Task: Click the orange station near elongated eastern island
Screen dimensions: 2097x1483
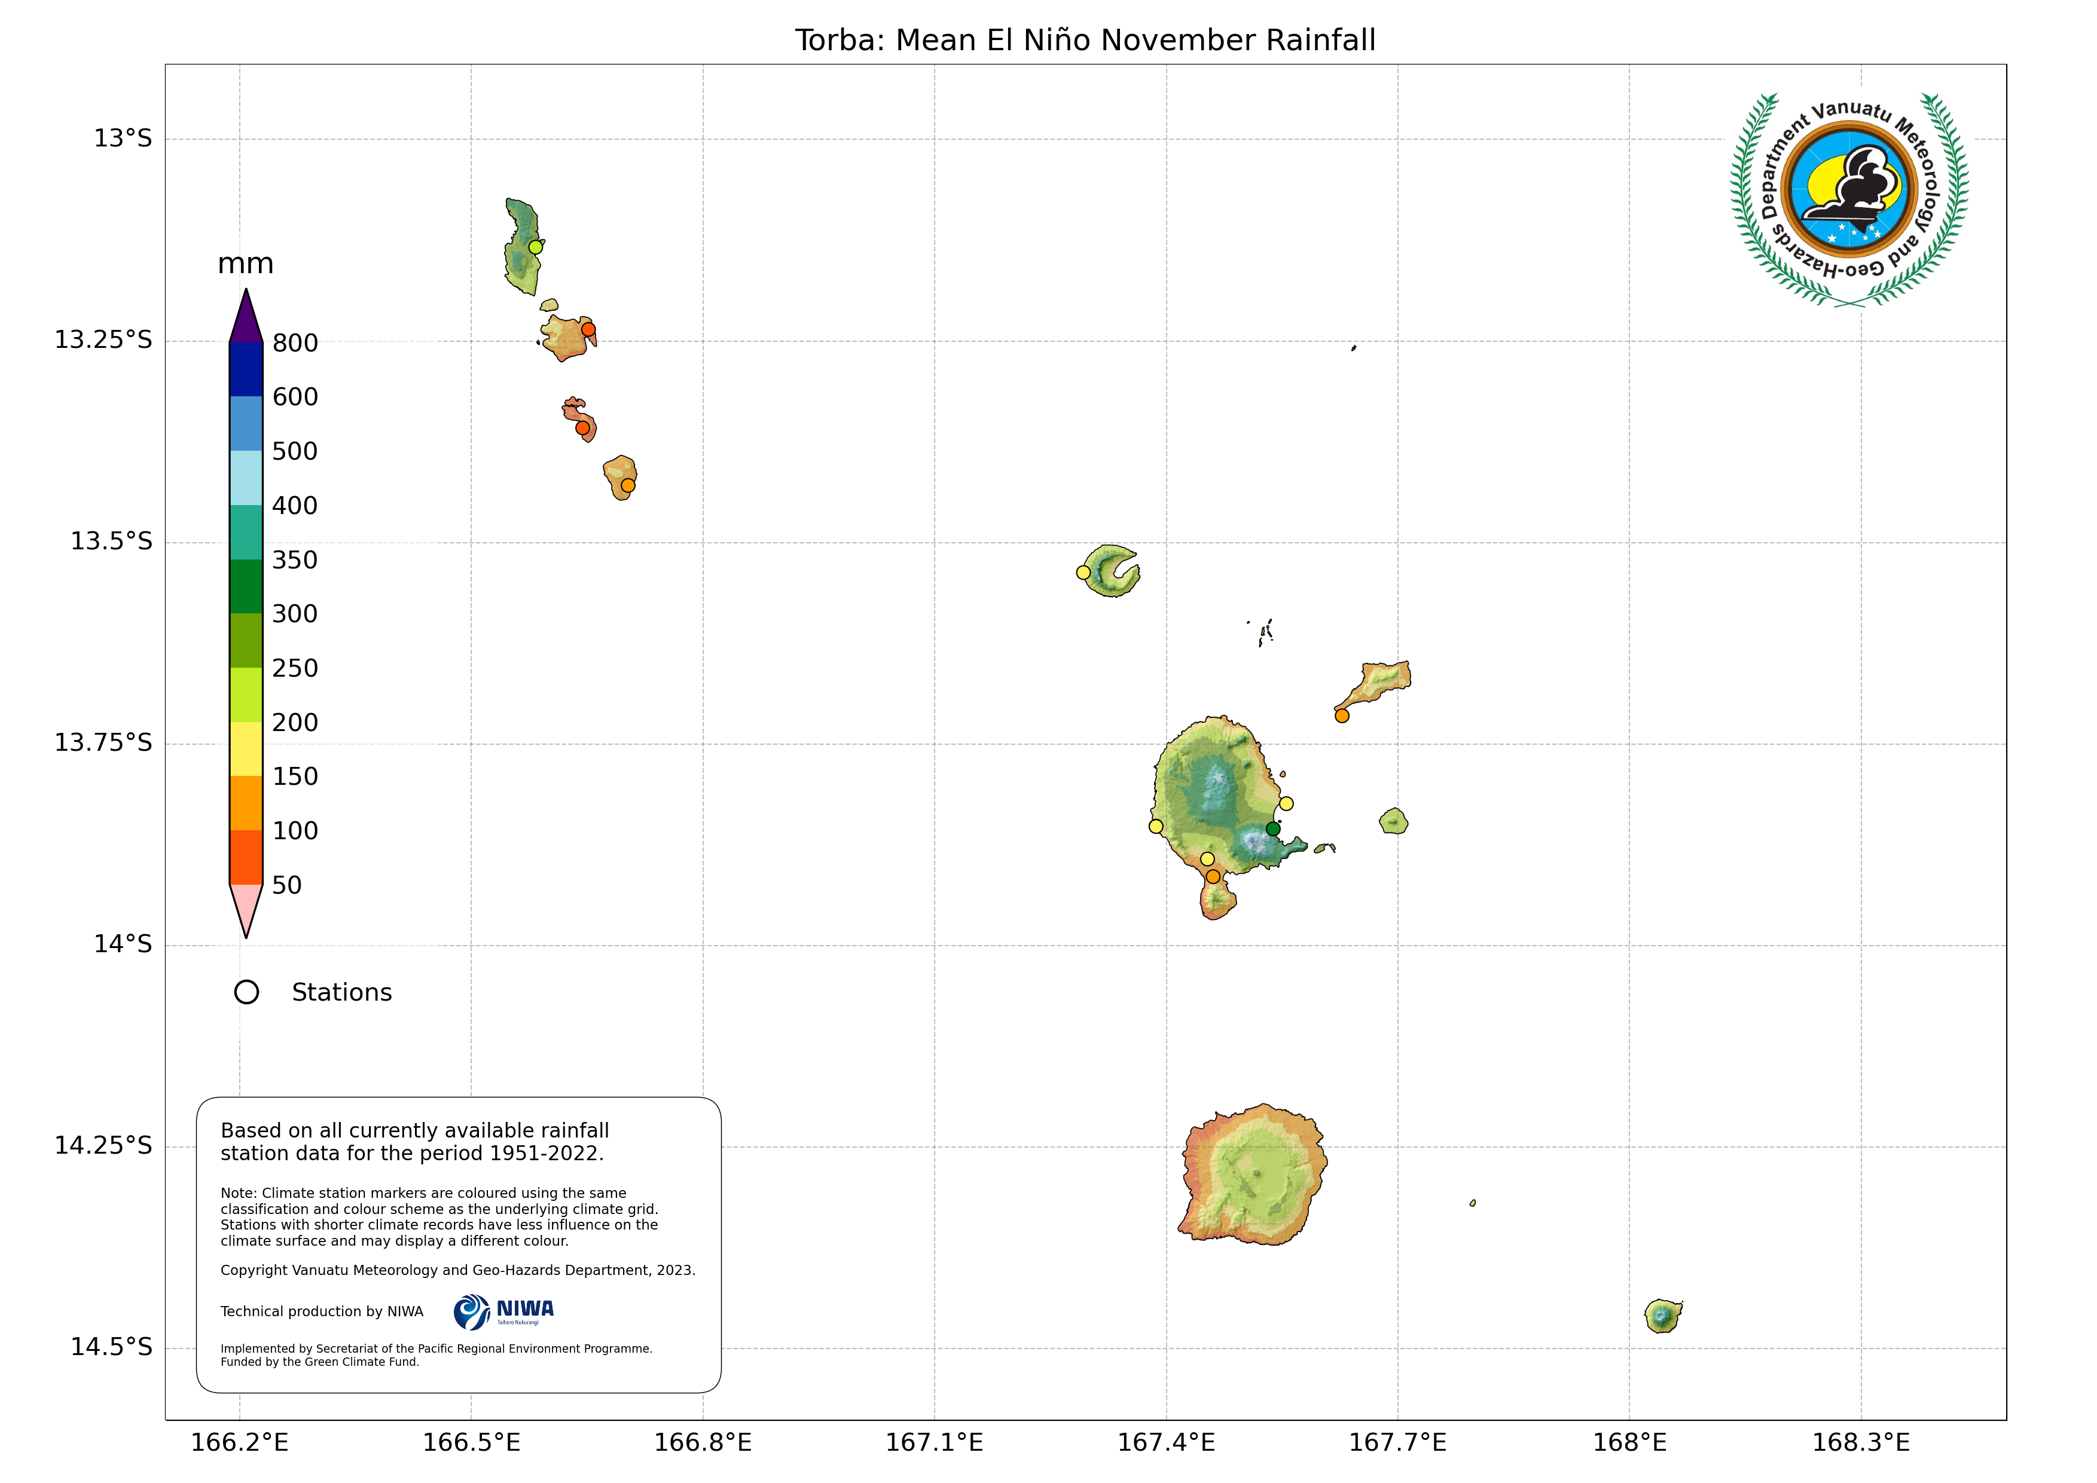Action: 1342,716
